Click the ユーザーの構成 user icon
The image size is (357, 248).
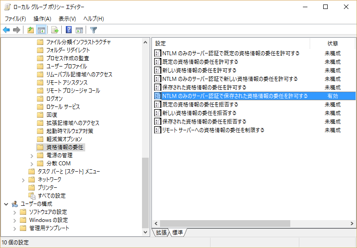[x=15, y=204]
